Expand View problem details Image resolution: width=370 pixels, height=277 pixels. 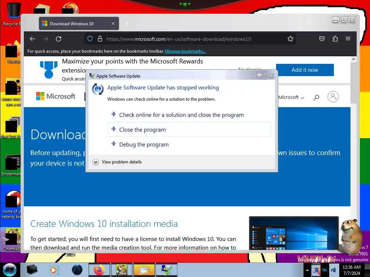[117, 162]
